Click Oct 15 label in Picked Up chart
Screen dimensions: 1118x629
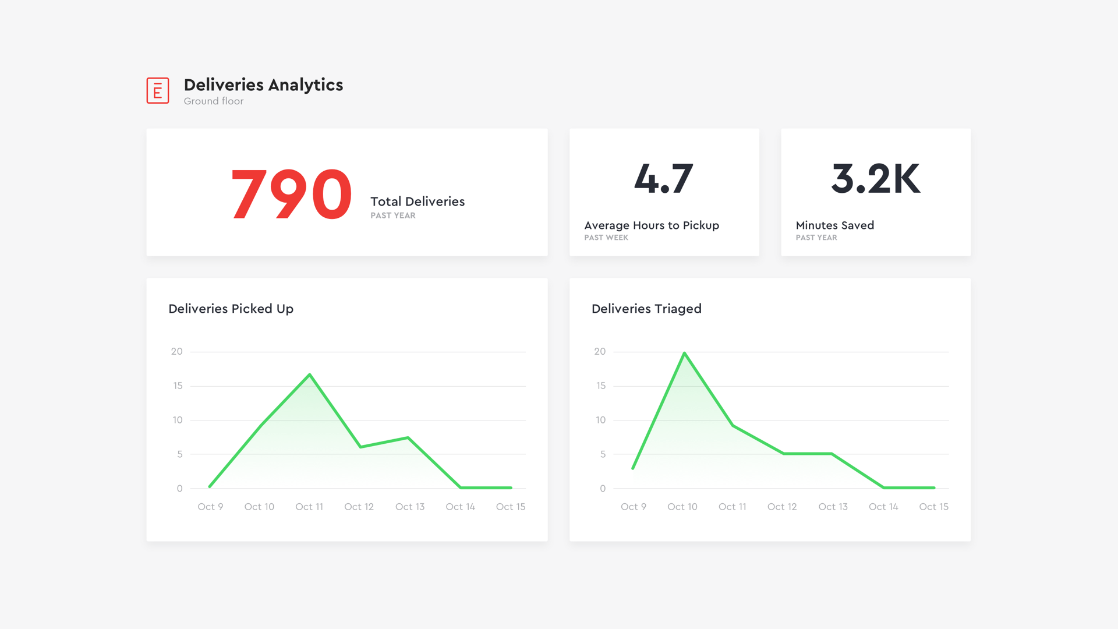pyautogui.click(x=511, y=507)
